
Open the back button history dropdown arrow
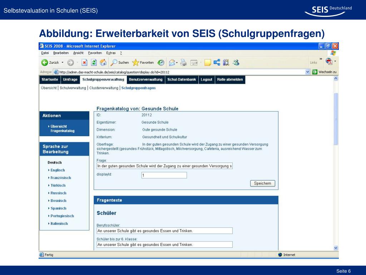[x=62, y=62]
